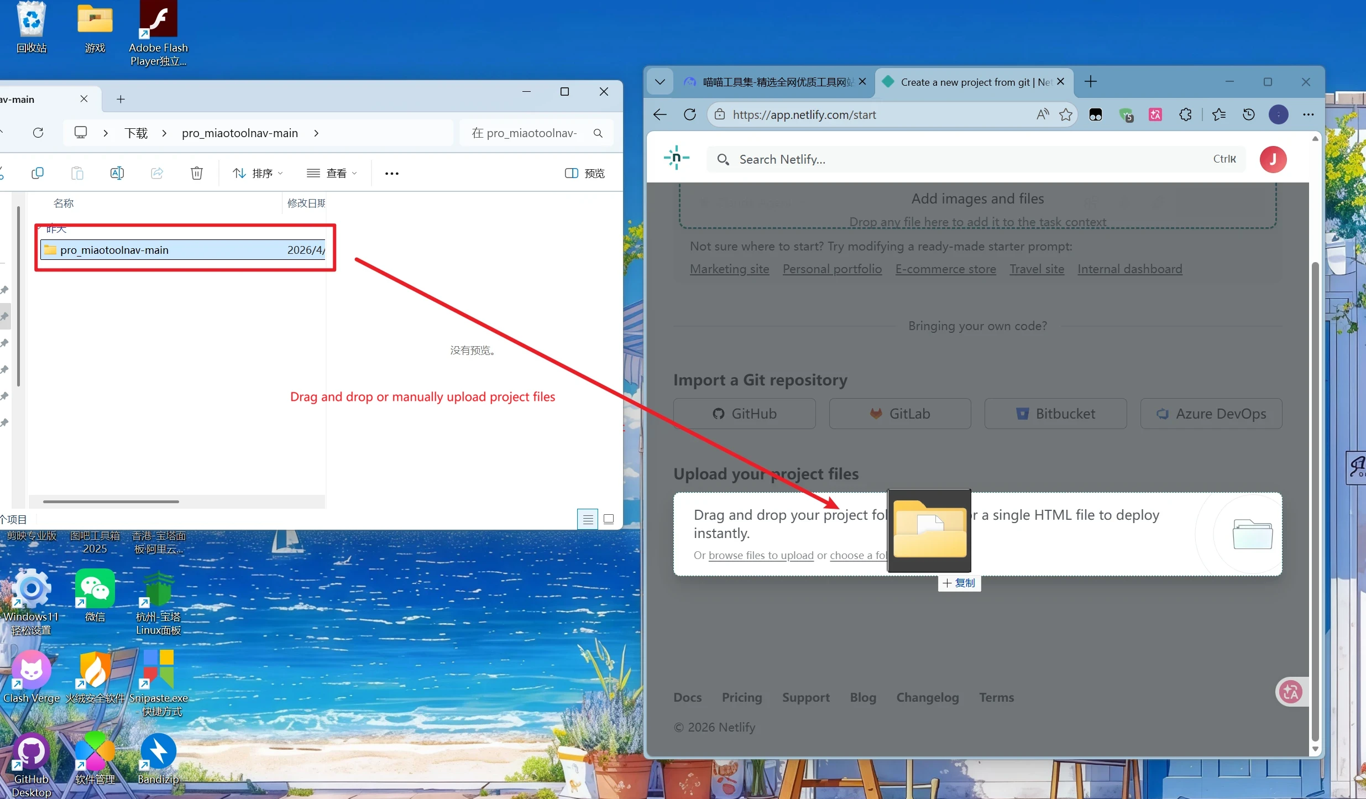
Task: Click the delete trash icon in Explorer
Action: [x=197, y=173]
